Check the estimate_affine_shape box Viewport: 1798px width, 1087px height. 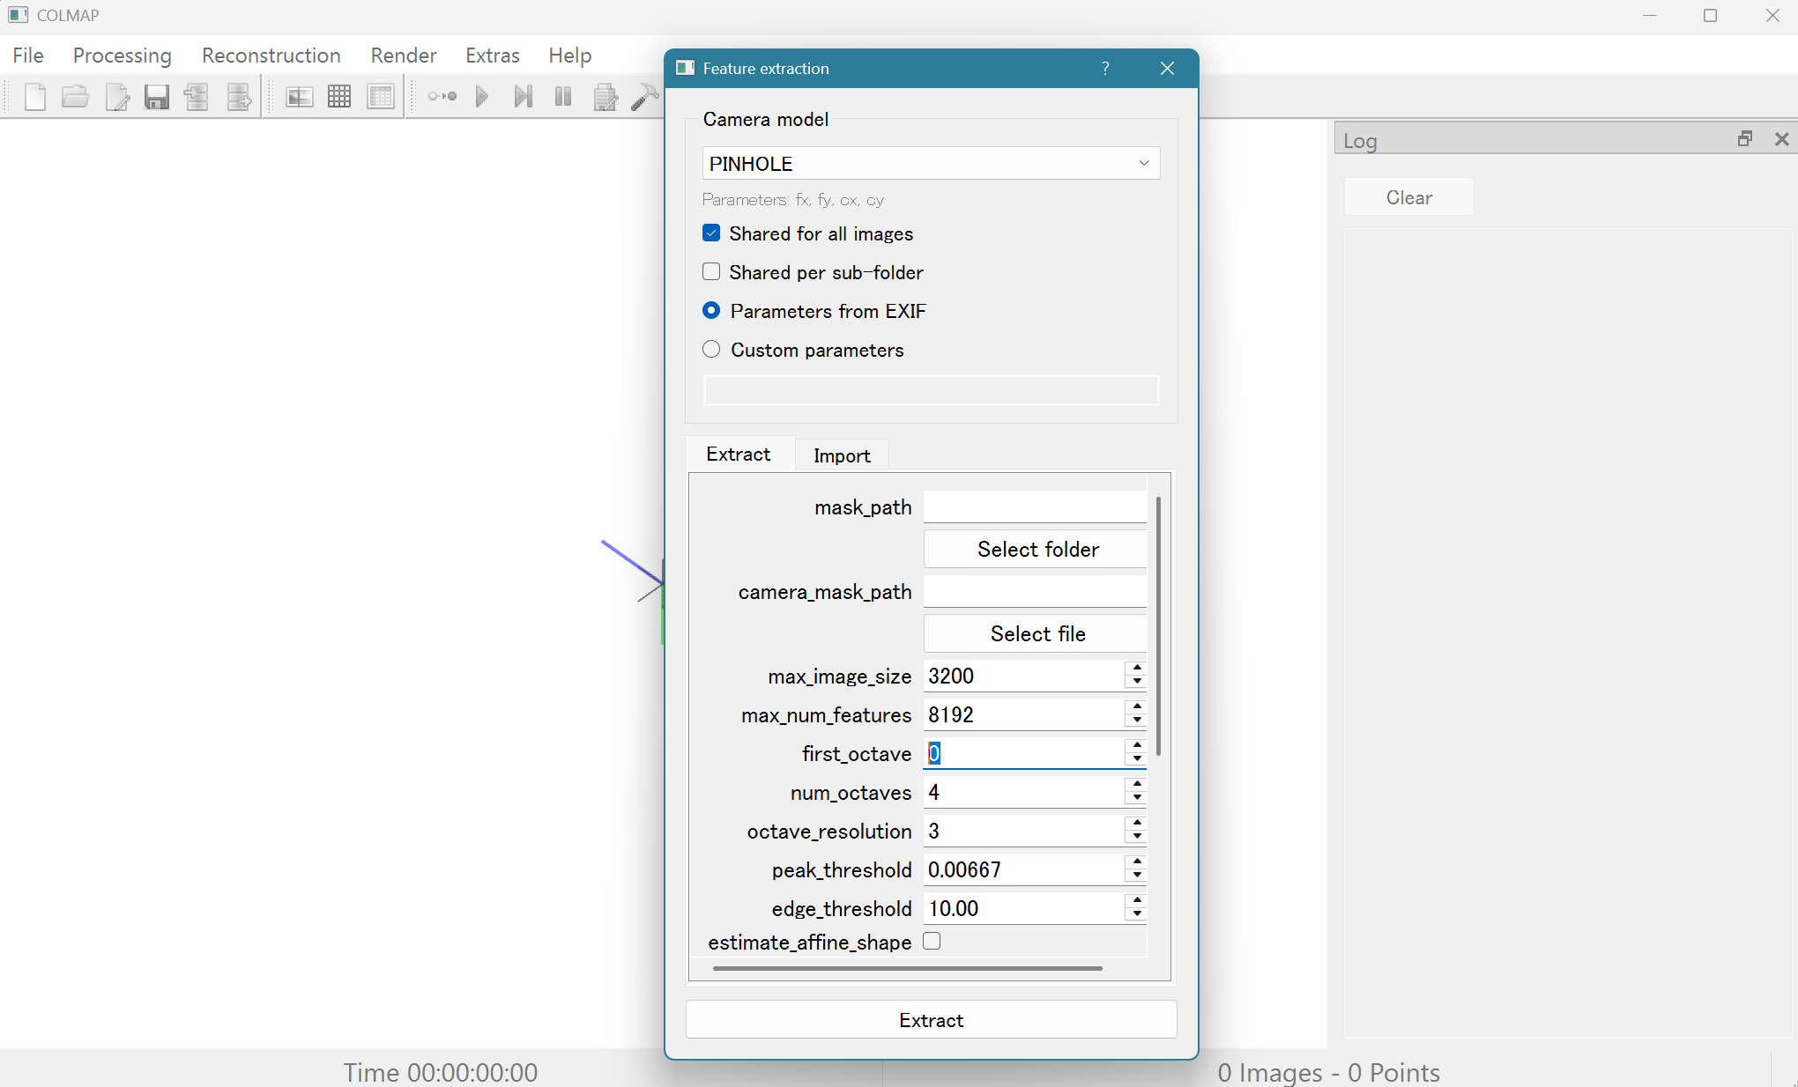click(x=932, y=942)
